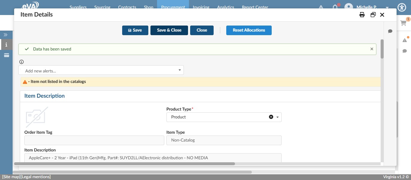The image size is (411, 180).
Task: Click the Order Item Tag input field
Action: point(94,140)
